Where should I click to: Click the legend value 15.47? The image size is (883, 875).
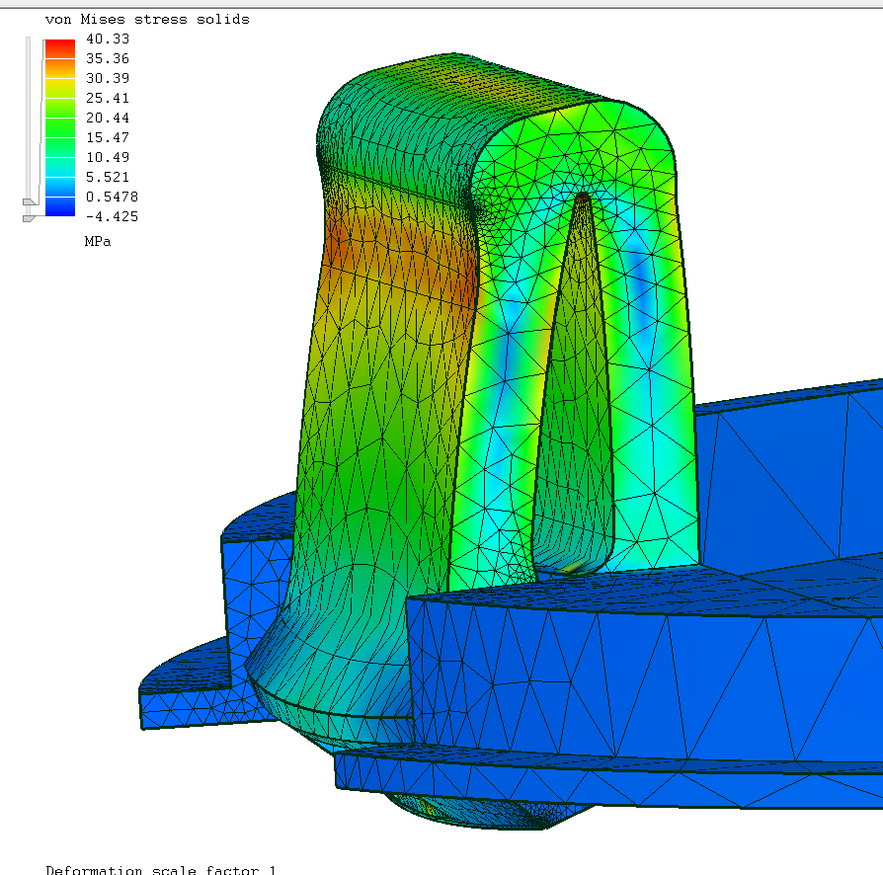tap(108, 137)
